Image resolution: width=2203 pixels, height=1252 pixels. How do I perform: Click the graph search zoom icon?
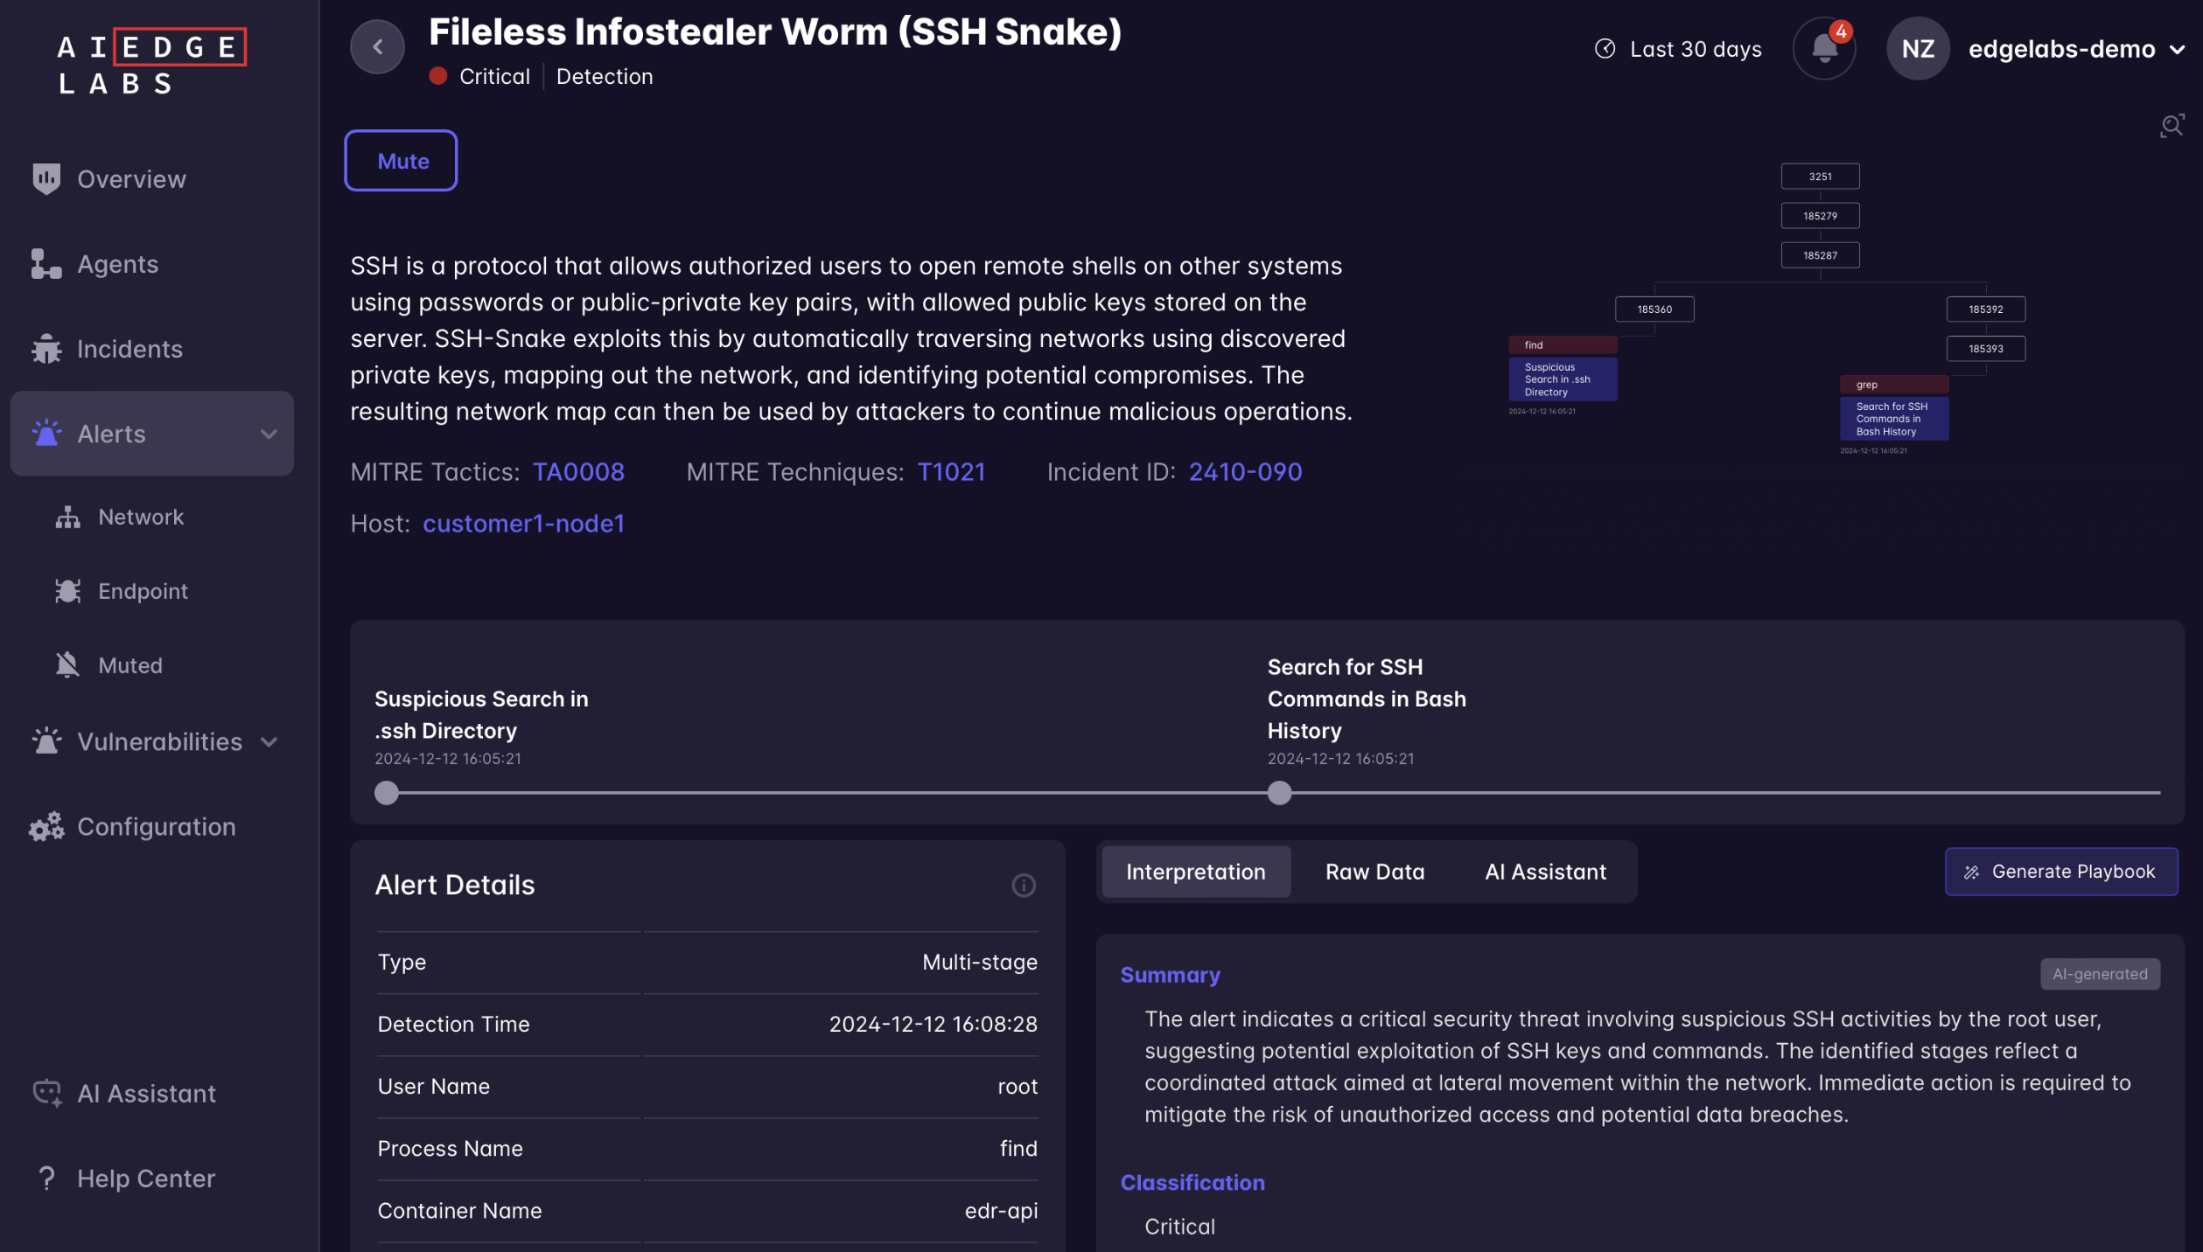2171,126
